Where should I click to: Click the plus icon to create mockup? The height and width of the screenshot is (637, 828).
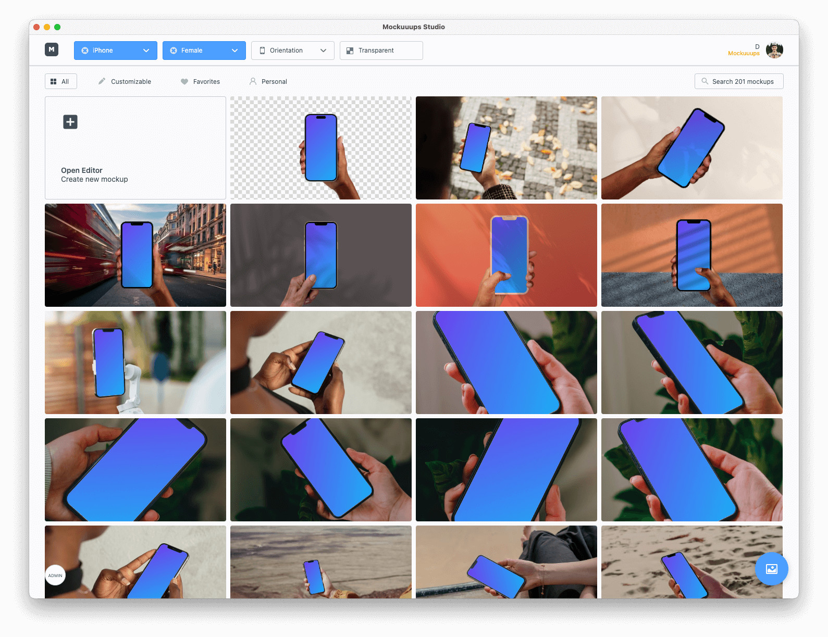pyautogui.click(x=70, y=122)
